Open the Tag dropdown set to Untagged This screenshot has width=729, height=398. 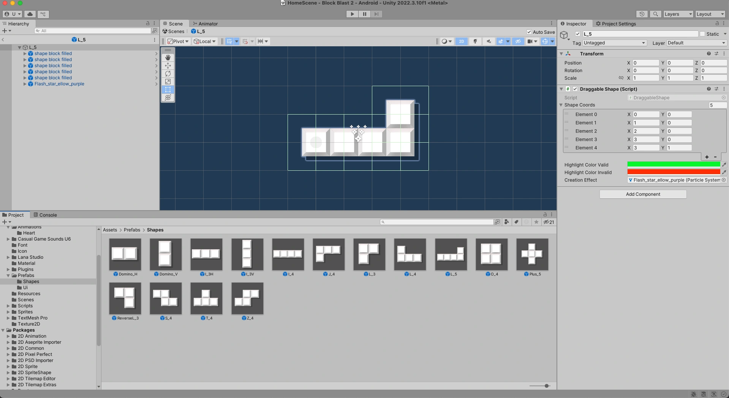pos(614,43)
